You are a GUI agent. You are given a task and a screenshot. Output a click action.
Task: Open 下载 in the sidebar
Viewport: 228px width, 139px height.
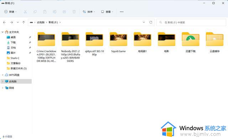(11, 42)
